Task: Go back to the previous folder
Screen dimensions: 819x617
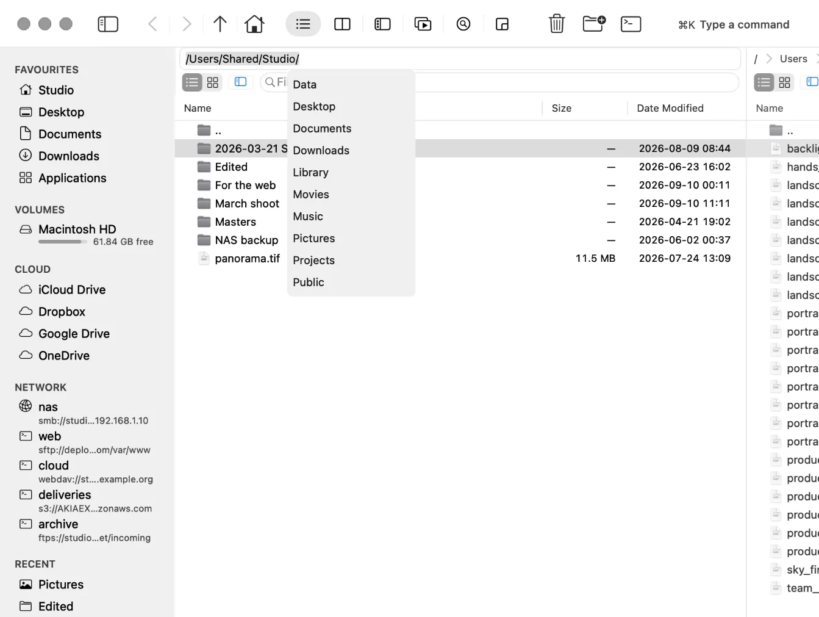Action: 152,24
